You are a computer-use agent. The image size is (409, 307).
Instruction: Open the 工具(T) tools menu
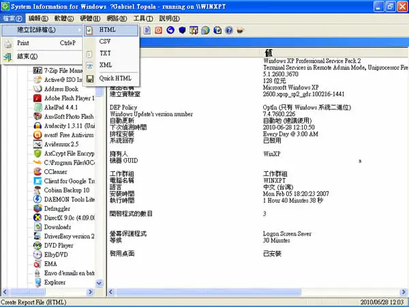tap(143, 18)
